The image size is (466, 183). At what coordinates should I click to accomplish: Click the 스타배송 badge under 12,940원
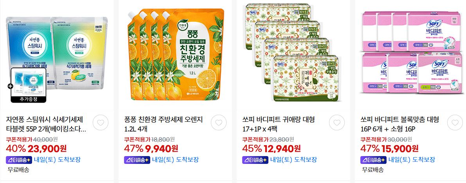point(255,160)
